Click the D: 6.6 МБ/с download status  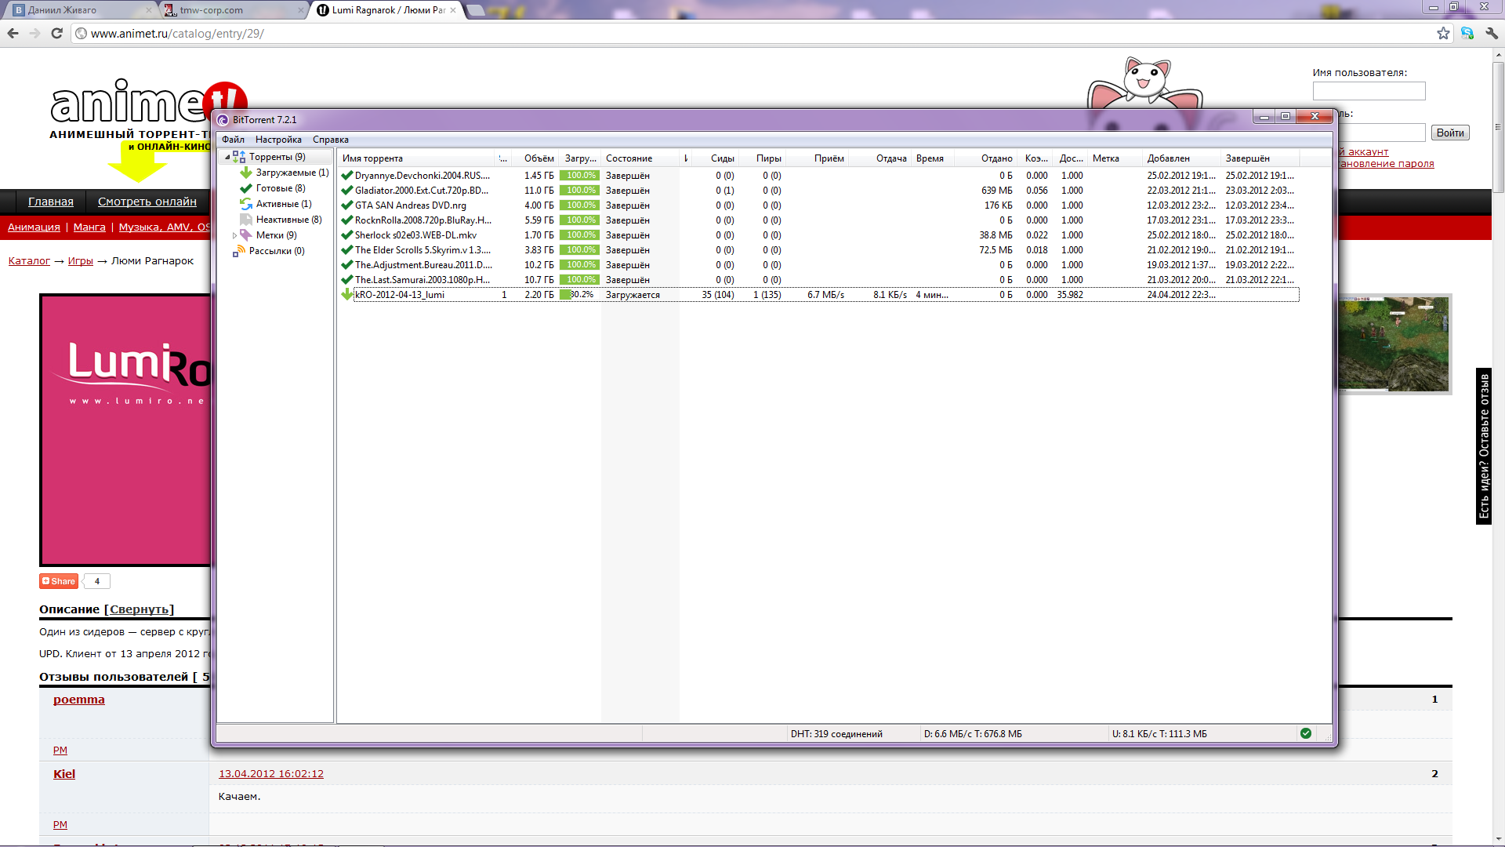(973, 734)
